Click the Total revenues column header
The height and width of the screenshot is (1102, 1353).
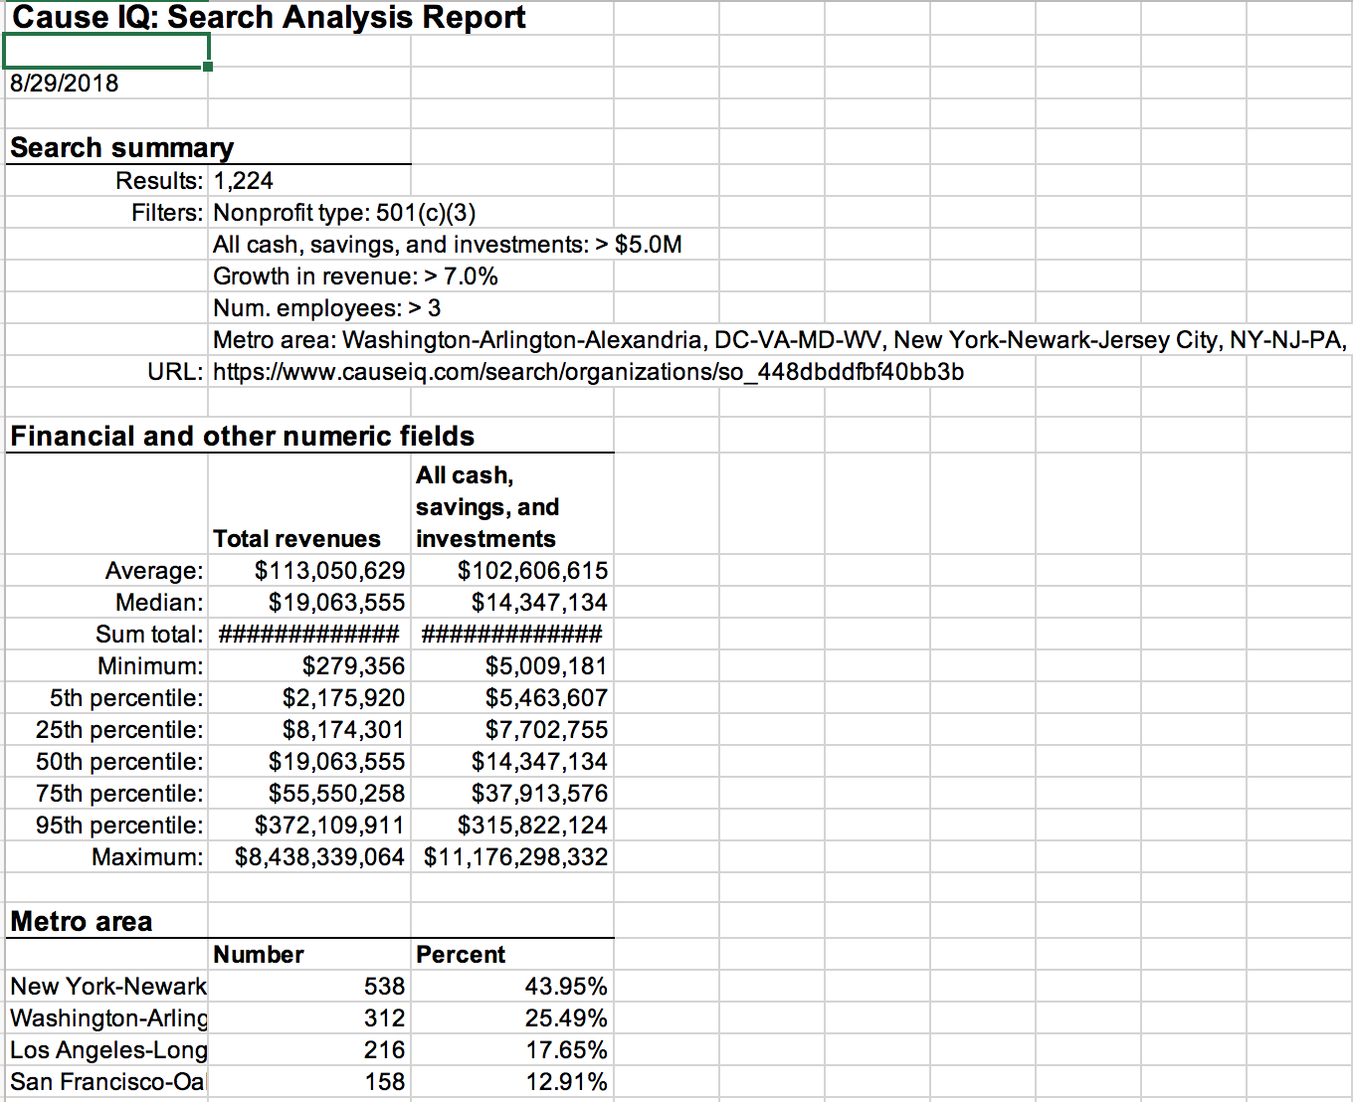(296, 539)
